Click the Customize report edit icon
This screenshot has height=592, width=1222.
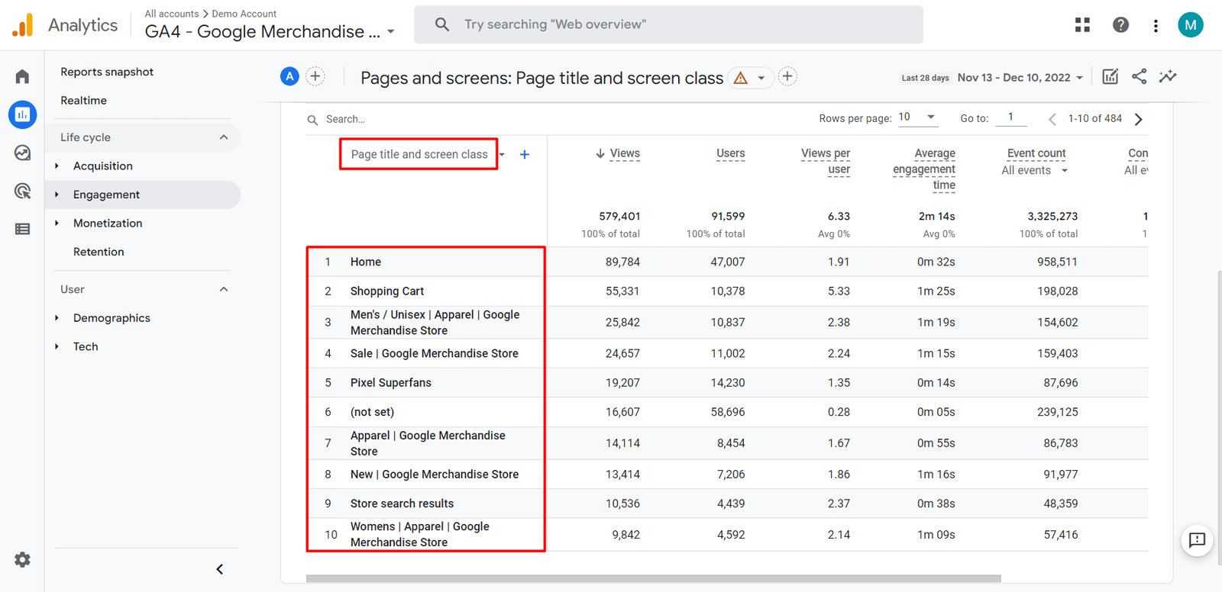1110,76
